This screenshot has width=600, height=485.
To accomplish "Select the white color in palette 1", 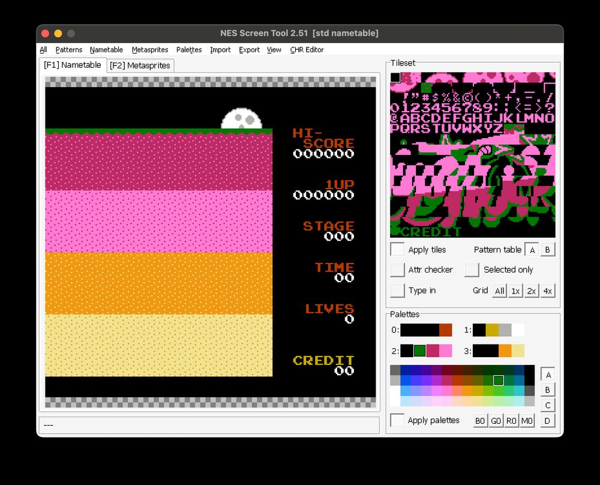I will pos(518,330).
